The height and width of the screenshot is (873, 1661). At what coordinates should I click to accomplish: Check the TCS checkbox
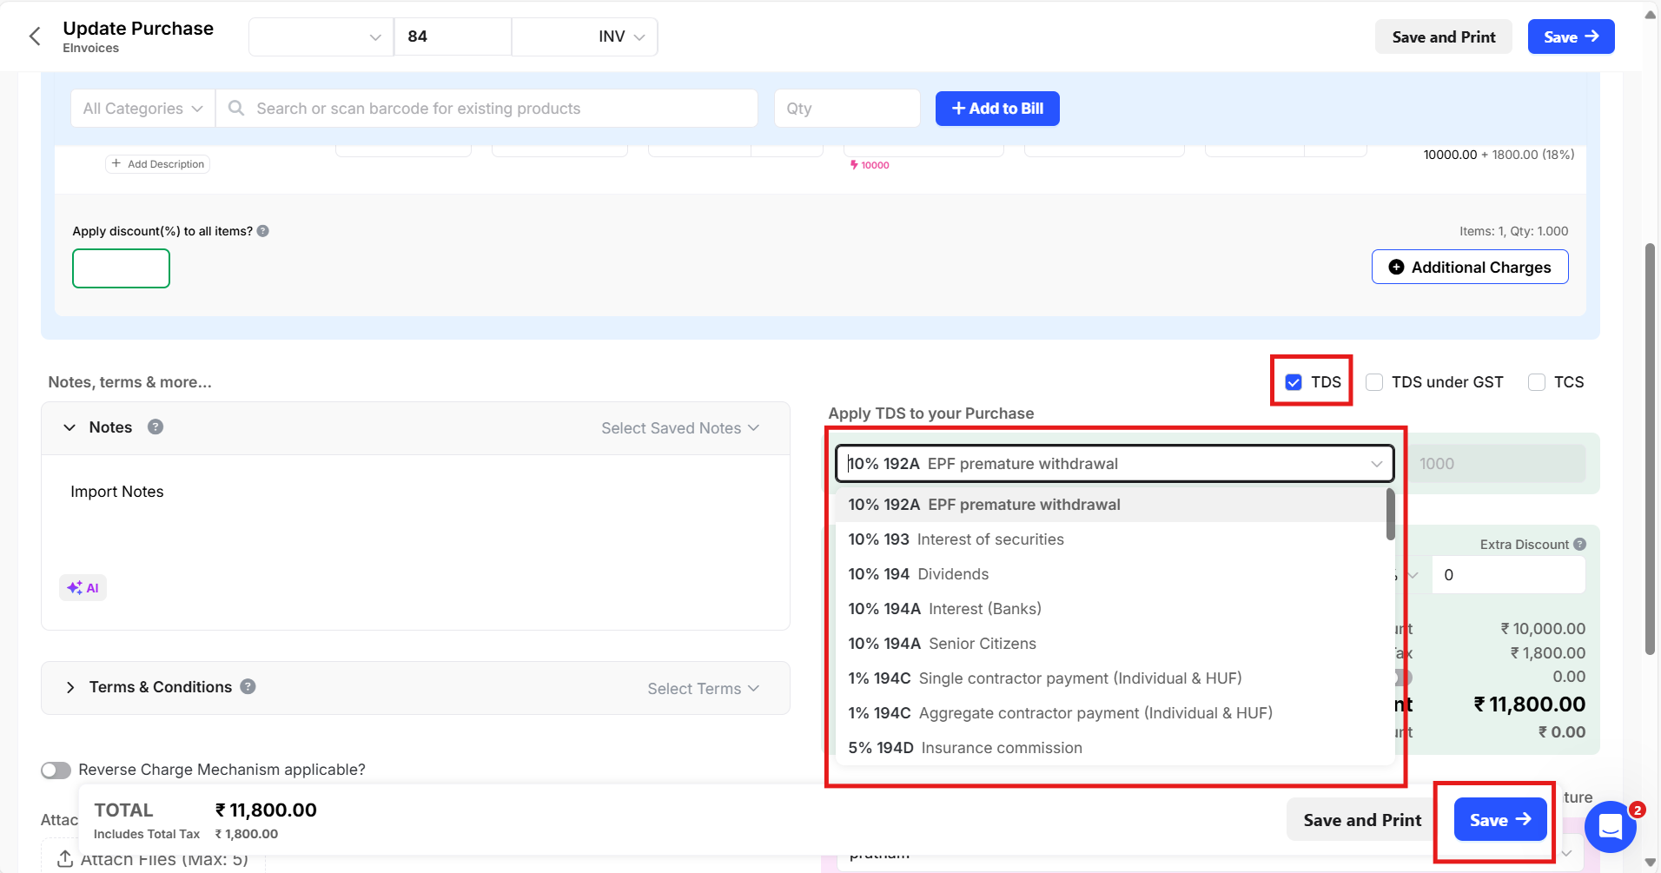1537,382
